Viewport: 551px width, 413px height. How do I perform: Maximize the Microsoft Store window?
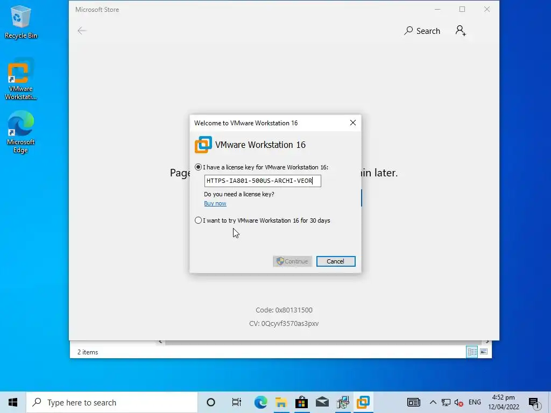click(462, 10)
